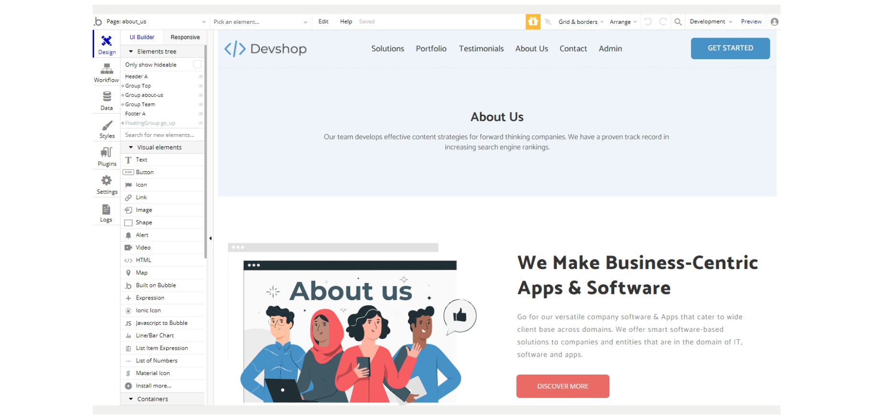Open the Pick an element dropdown
Image resolution: width=874 pixels, height=417 pixels.
tap(260, 21)
